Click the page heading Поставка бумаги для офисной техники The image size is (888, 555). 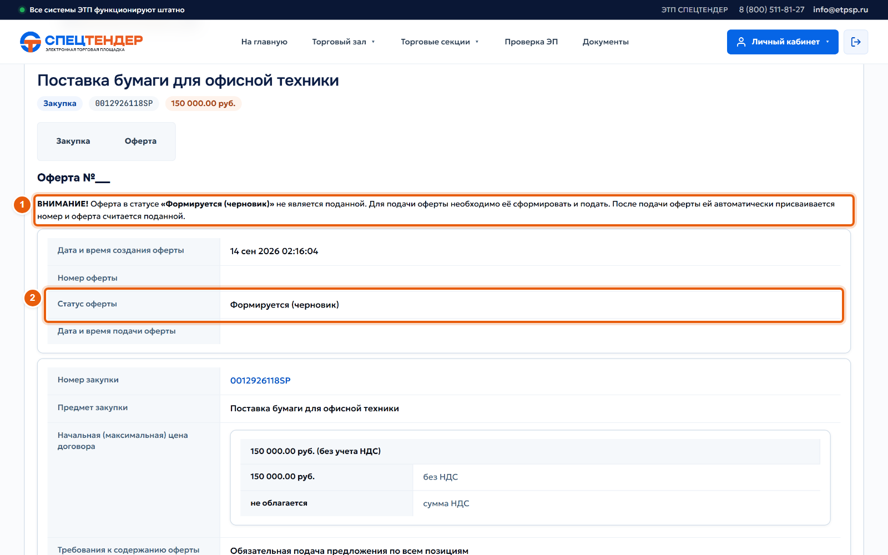pyautogui.click(x=188, y=80)
